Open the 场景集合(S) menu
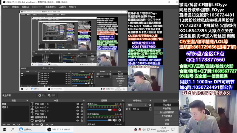Image resolution: width=237 pixels, height=133 pixels. pyautogui.click(x=51, y=7)
